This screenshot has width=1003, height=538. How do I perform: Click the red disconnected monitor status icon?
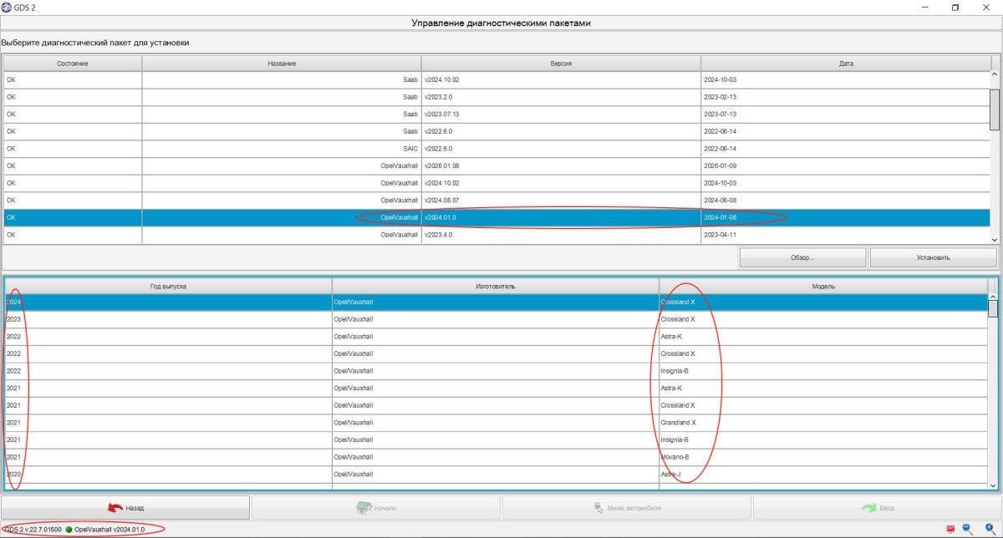(950, 529)
